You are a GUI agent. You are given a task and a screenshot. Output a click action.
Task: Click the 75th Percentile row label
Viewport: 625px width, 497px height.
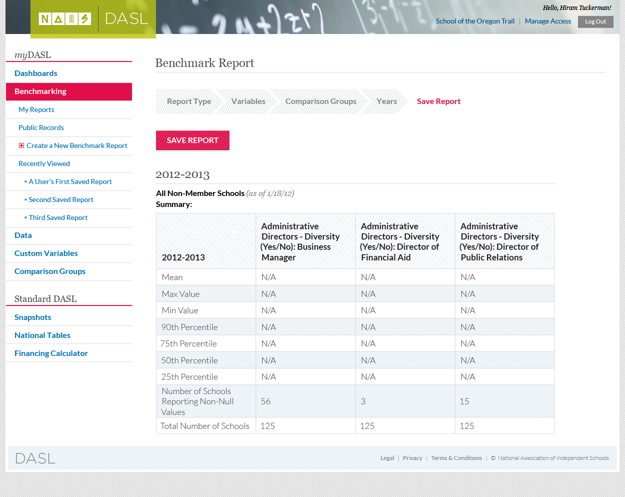[188, 344]
